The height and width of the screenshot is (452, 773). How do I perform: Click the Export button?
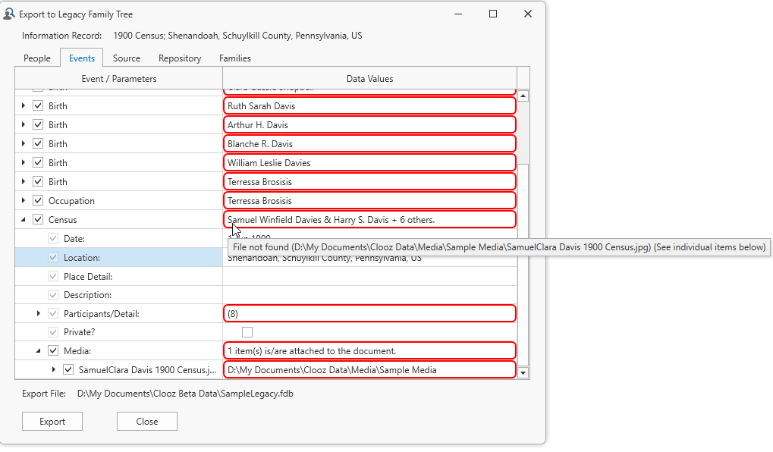tap(52, 422)
